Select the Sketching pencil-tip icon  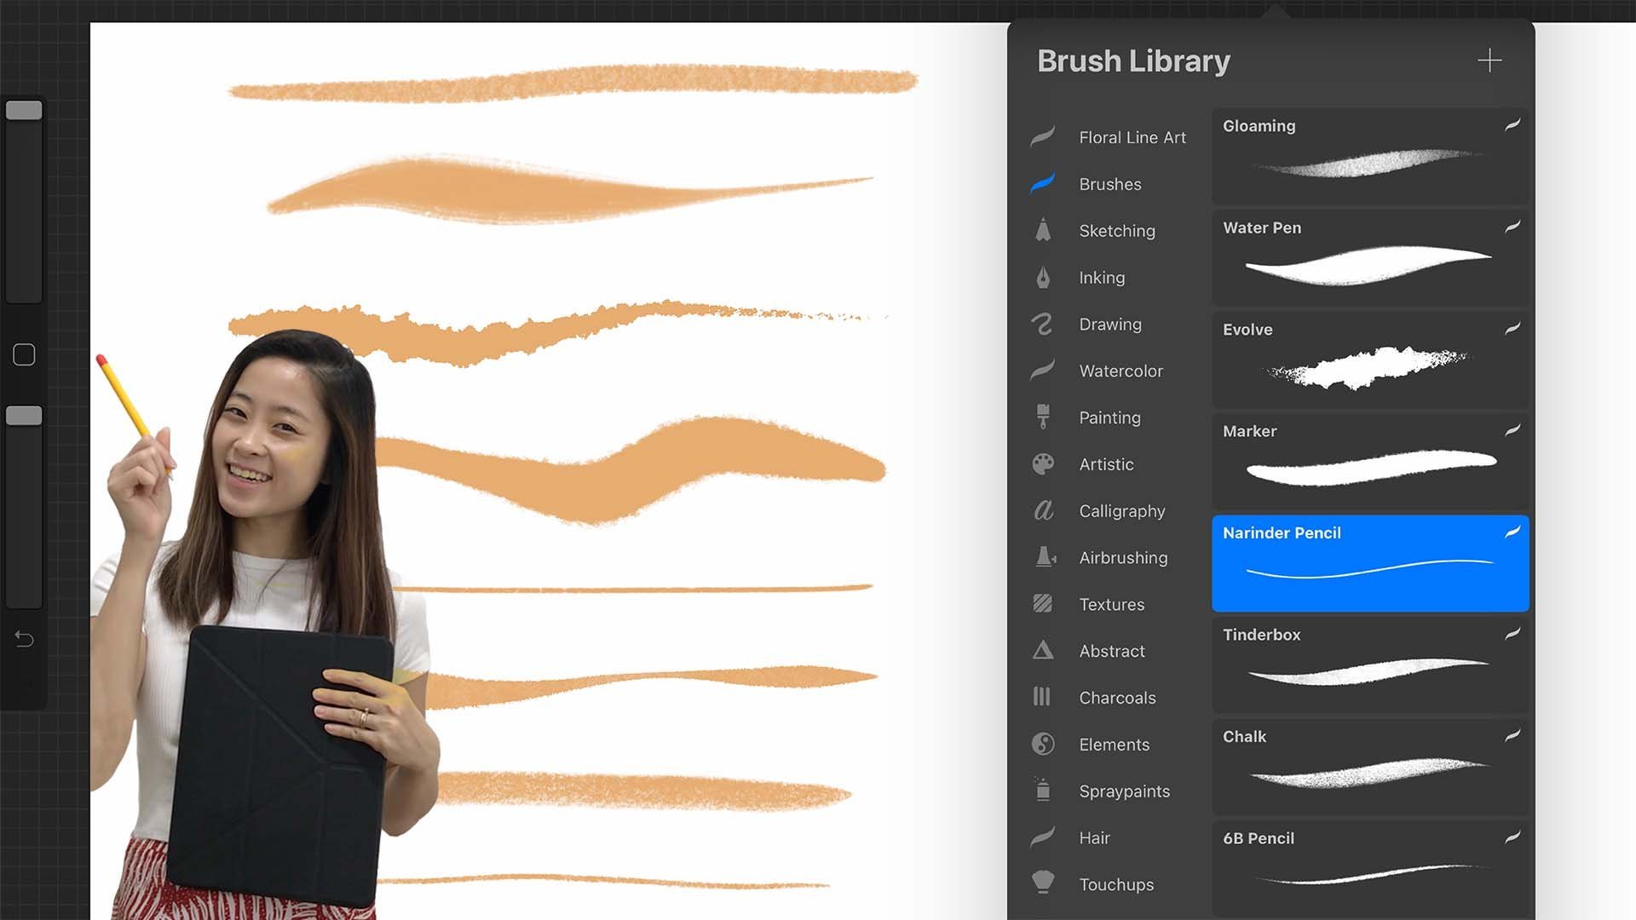coord(1043,230)
